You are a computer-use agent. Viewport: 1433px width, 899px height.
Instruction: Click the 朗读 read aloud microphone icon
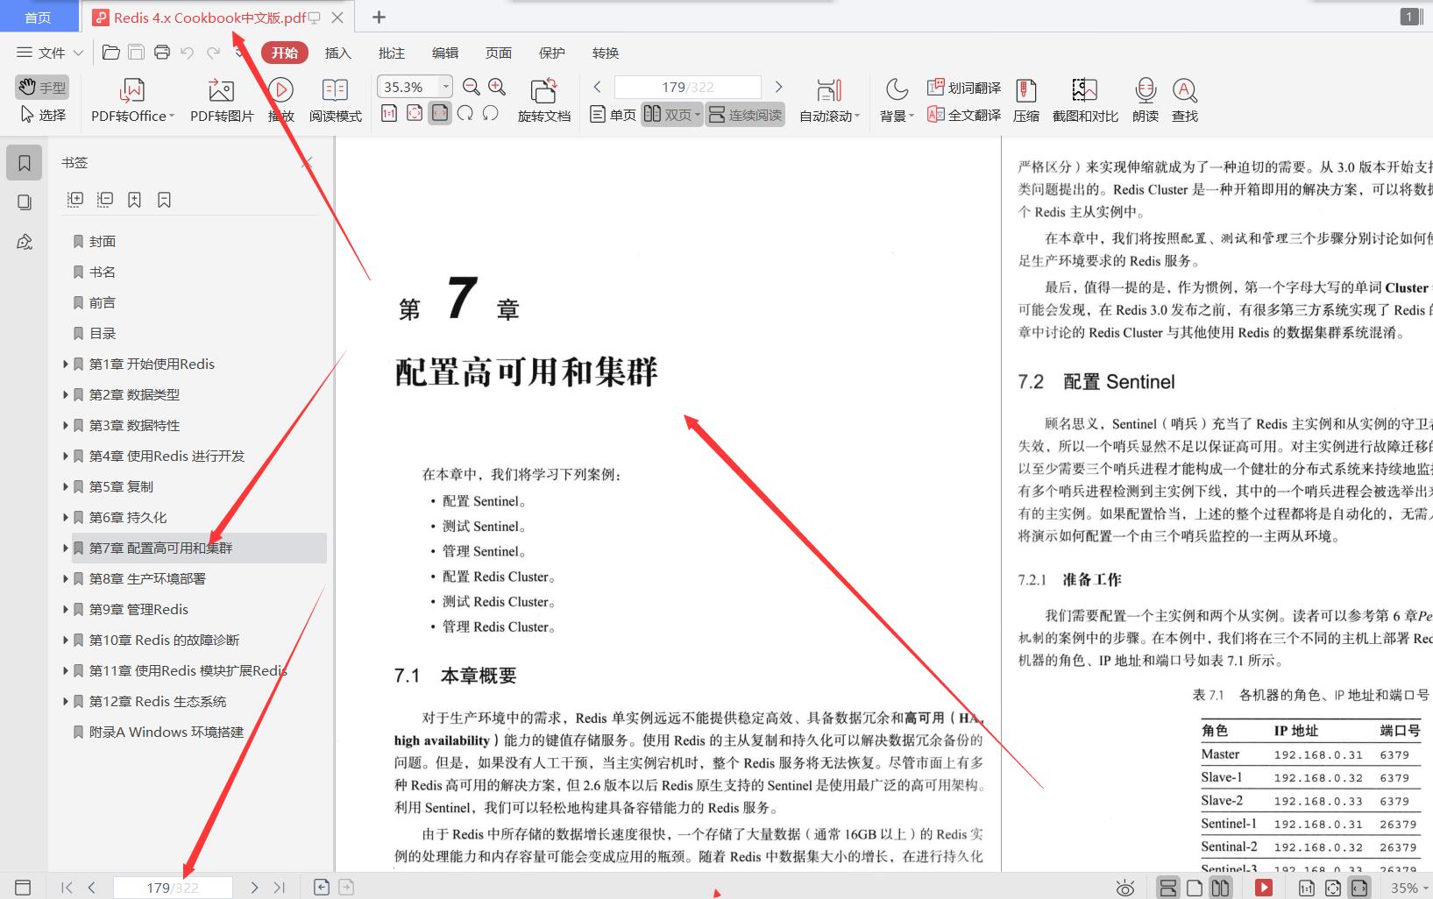1146,100
